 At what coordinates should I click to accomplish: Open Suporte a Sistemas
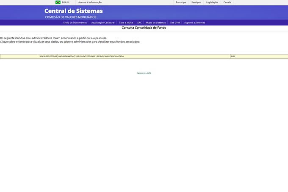(x=194, y=22)
